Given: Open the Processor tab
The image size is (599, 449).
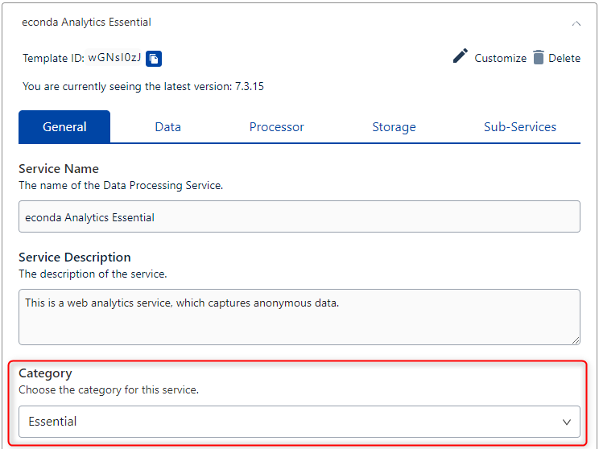Looking at the screenshot, I should pos(277,127).
